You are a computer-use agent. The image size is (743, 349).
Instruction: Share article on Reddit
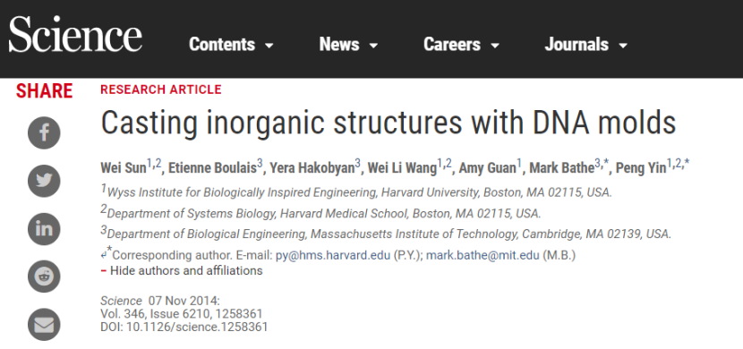click(44, 277)
